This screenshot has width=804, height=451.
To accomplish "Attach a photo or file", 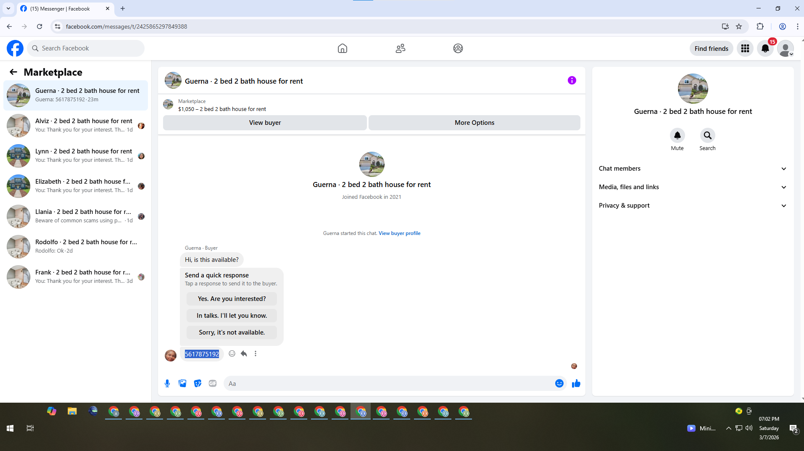I will pyautogui.click(x=182, y=383).
